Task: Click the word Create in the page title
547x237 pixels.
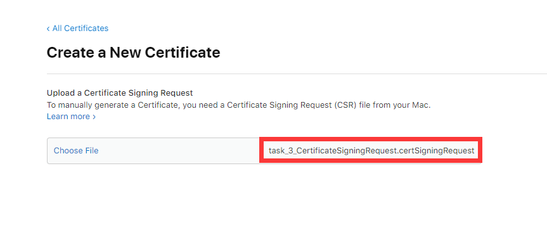Action: 70,53
